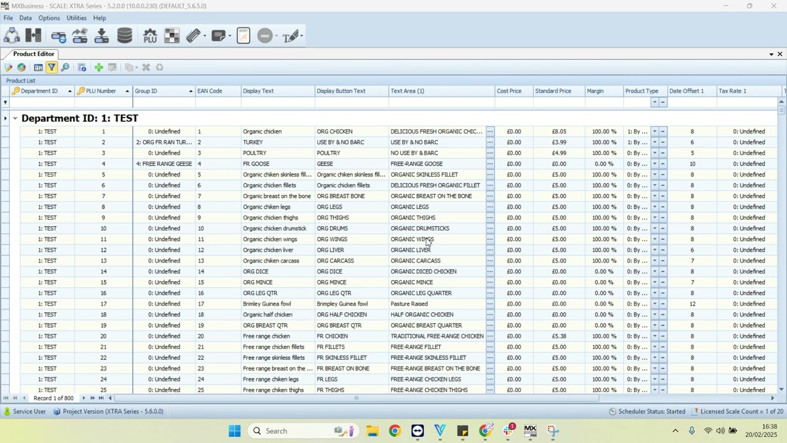Open Product Type filter row dropdown
This screenshot has height=443, width=787.
point(655,103)
